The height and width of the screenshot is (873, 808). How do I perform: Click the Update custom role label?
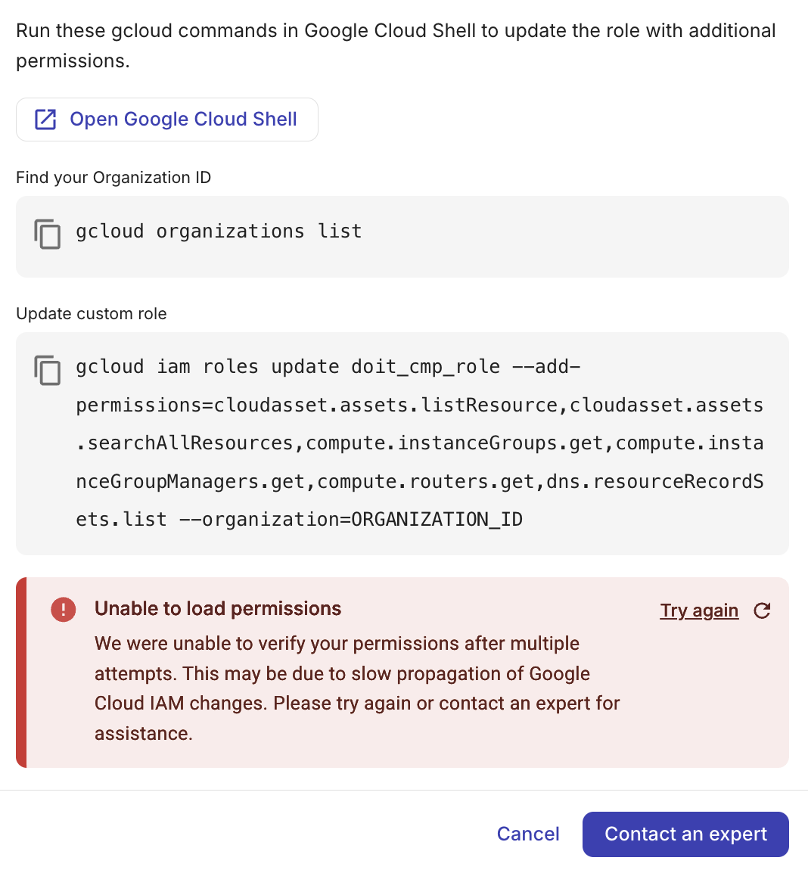(91, 313)
